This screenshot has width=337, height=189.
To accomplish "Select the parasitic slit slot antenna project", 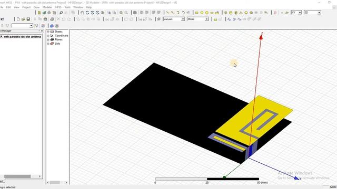I will (21, 37).
